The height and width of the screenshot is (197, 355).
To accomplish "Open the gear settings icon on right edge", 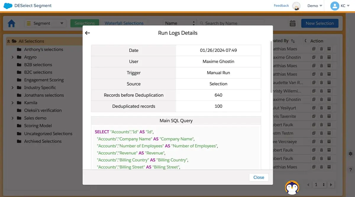I will 351,154.
